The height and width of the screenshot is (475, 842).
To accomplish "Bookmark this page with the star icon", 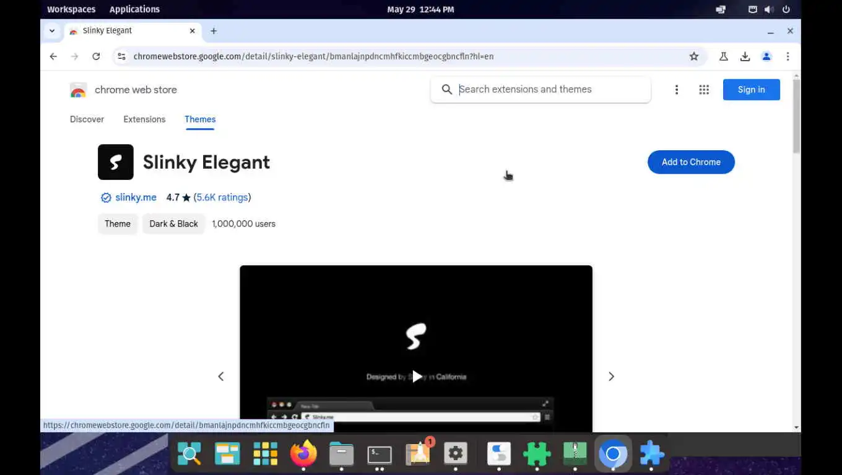I will pyautogui.click(x=694, y=56).
